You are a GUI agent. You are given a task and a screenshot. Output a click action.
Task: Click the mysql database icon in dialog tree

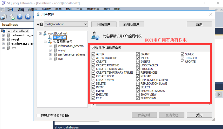(55, 50)
